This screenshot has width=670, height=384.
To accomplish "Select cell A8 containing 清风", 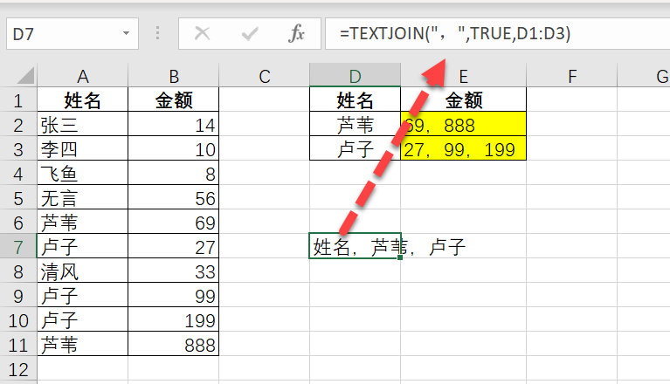I will [82, 271].
